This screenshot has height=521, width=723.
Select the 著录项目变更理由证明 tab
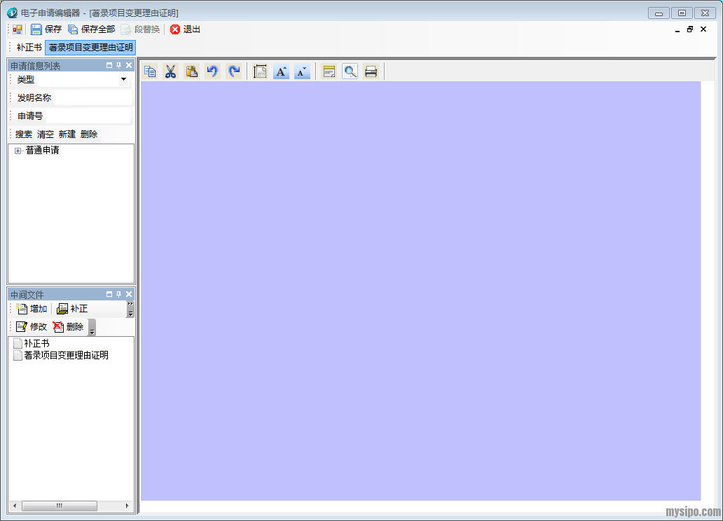(90, 48)
